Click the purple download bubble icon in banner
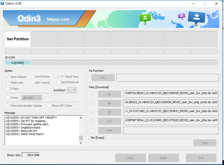Screen dimensions: 224x165 (x=181, y=16)
